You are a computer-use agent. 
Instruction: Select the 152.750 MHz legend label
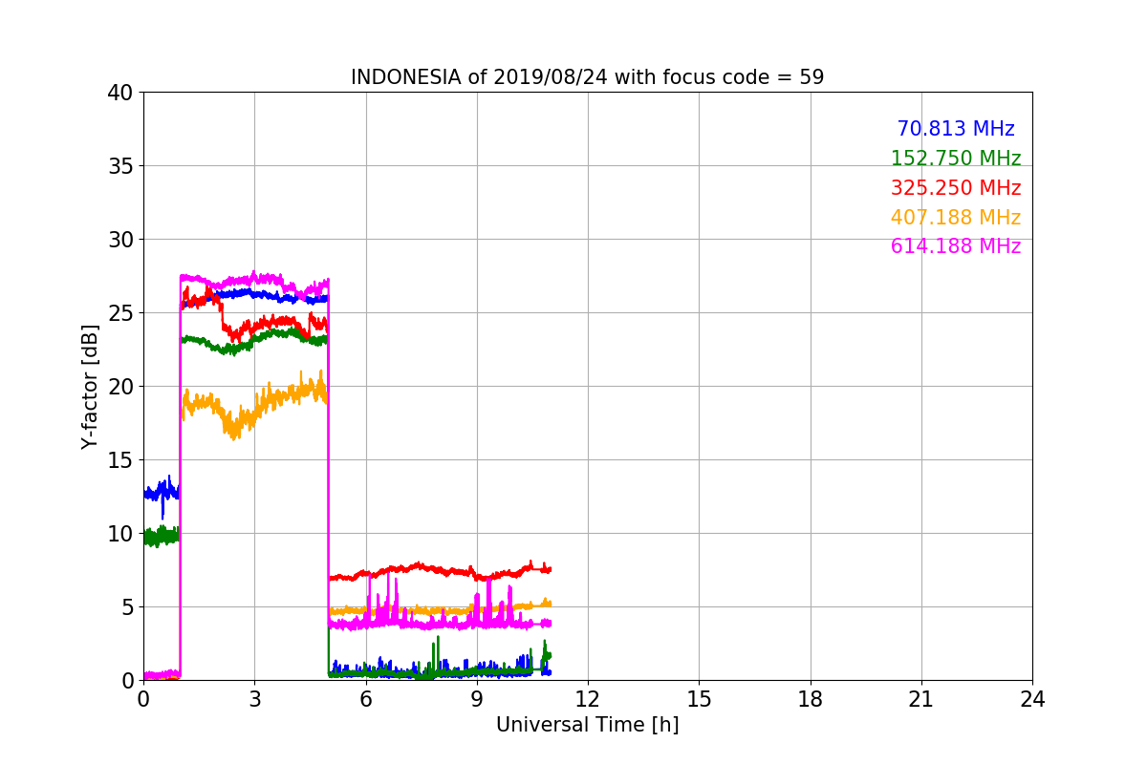956,159
